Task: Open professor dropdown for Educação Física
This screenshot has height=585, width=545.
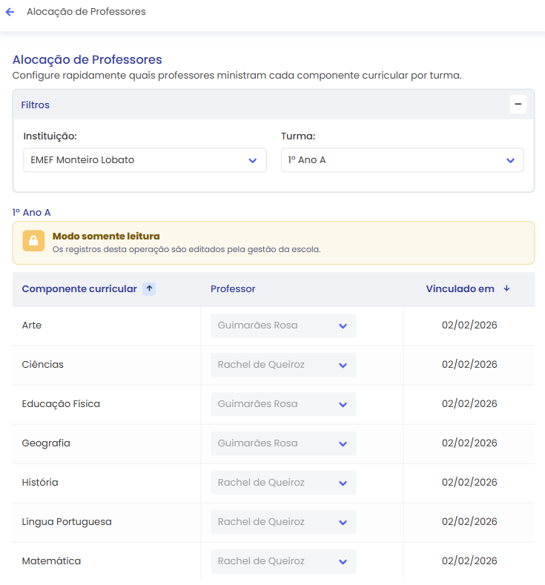Action: tap(283, 404)
